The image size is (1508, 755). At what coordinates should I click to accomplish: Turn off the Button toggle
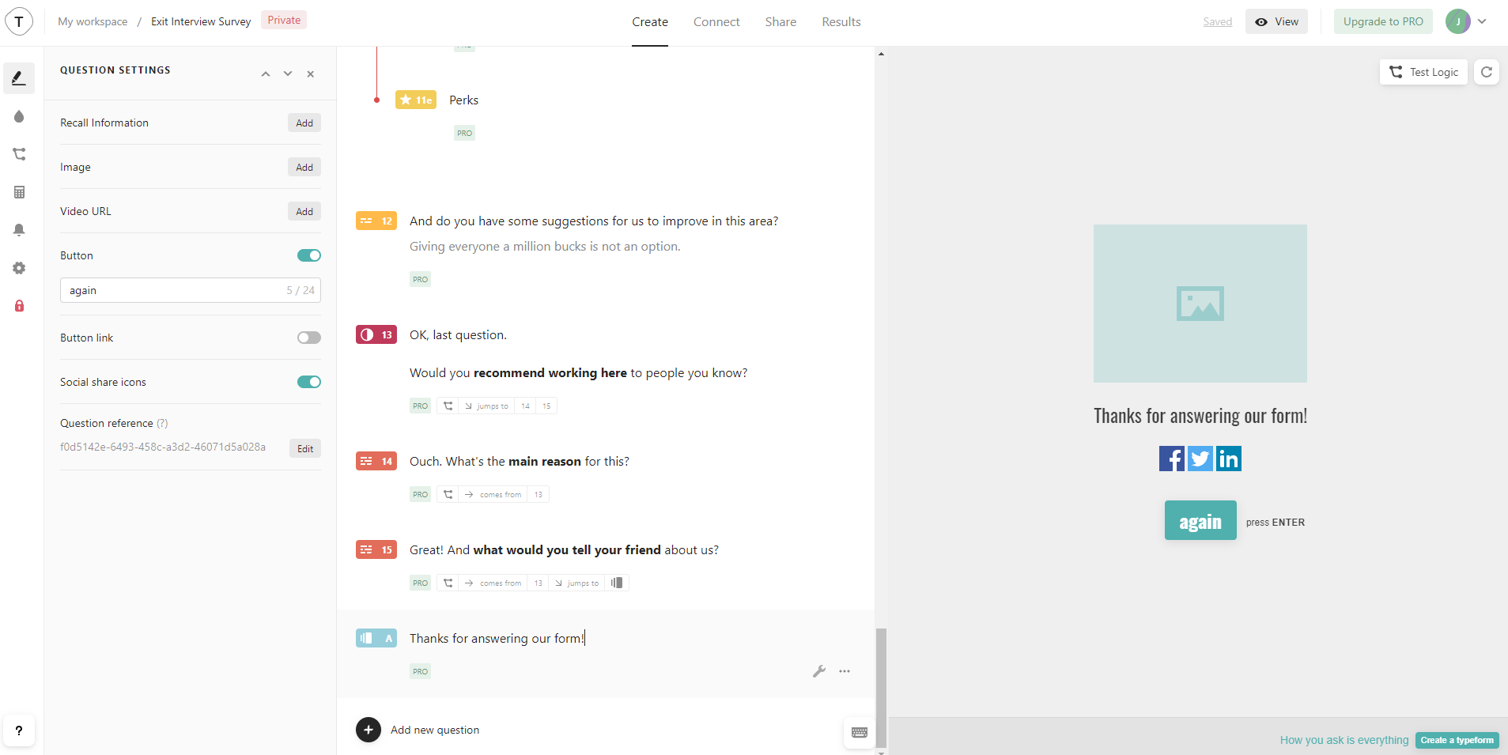(x=308, y=255)
